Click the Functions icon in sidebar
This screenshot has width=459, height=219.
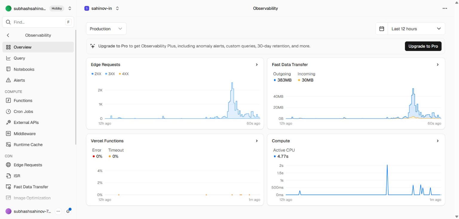point(8,100)
